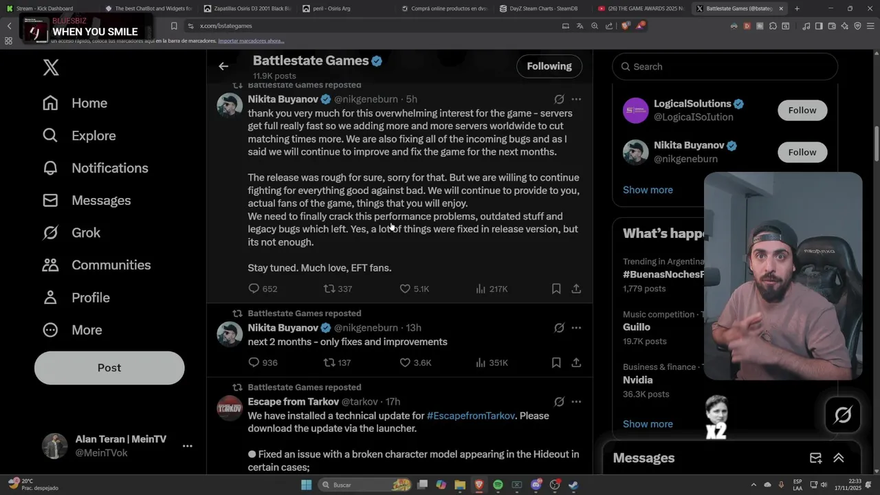The width and height of the screenshot is (880, 495).
Task: Switch to the Stream - Kick Dashboard tab
Action: pos(49,8)
